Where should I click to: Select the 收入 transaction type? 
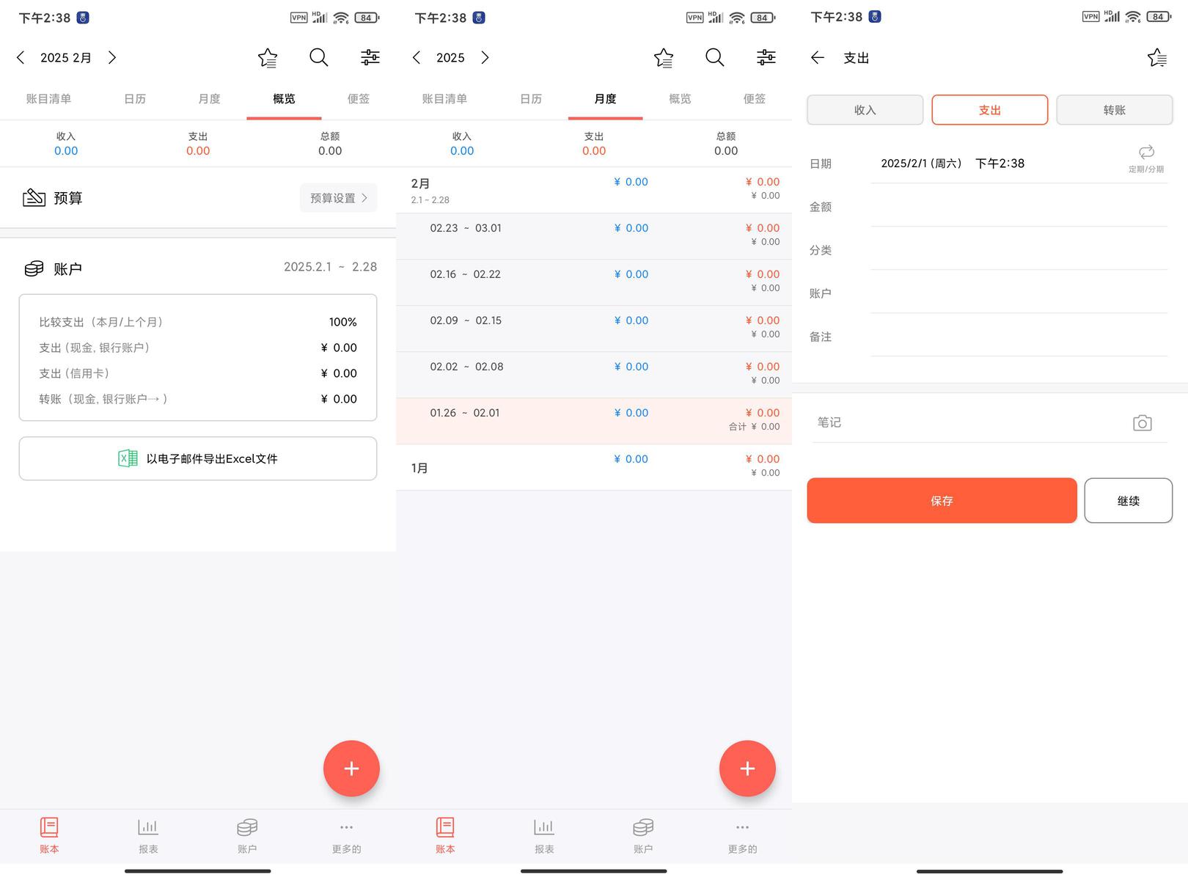865,110
